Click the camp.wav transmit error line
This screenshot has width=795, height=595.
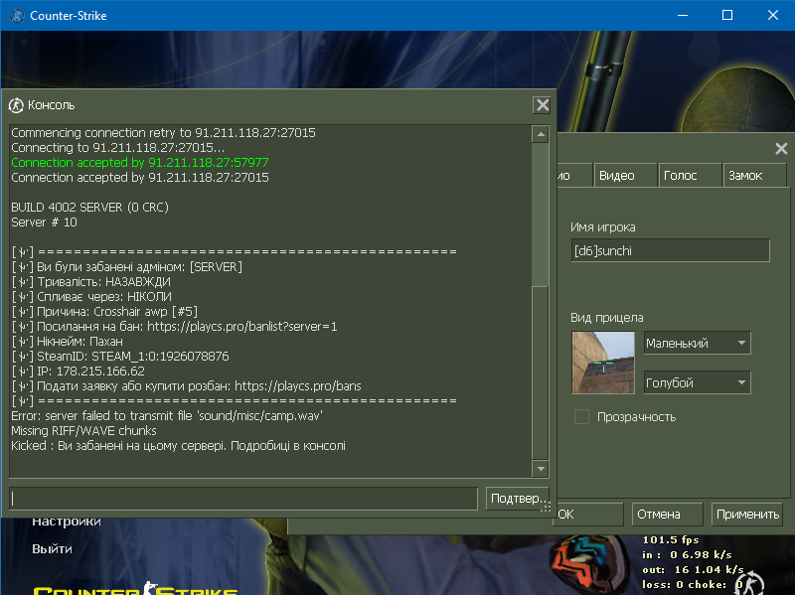[x=167, y=416]
